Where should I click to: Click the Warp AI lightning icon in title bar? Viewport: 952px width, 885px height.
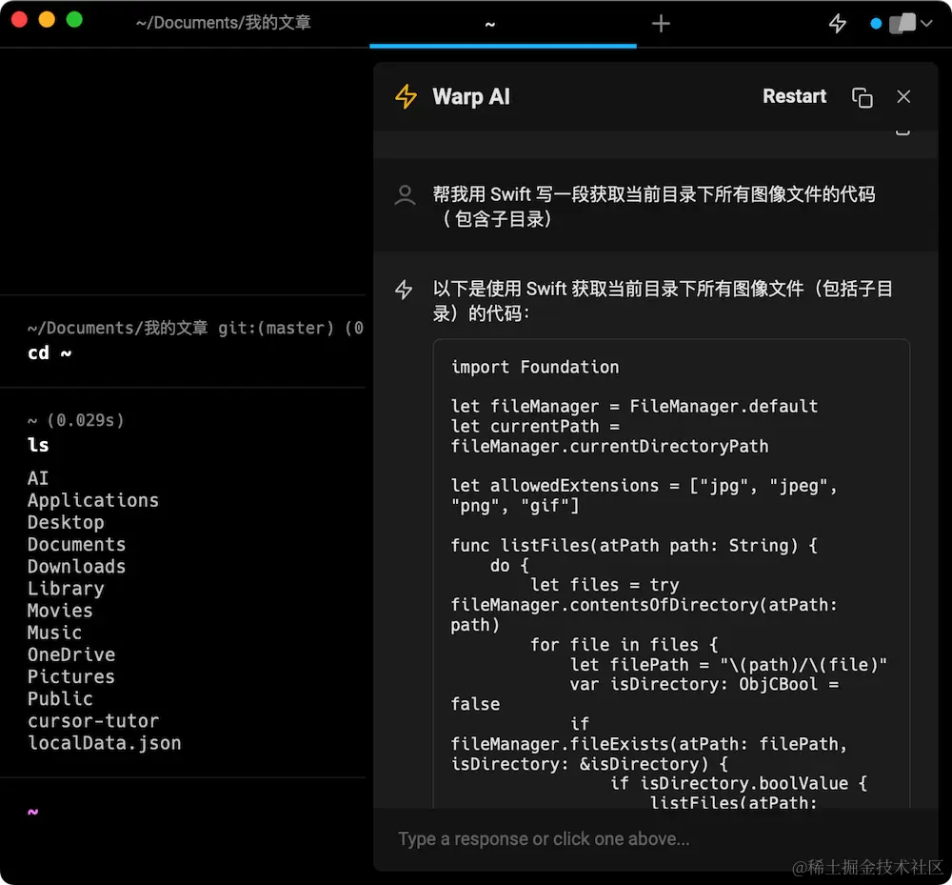click(838, 24)
